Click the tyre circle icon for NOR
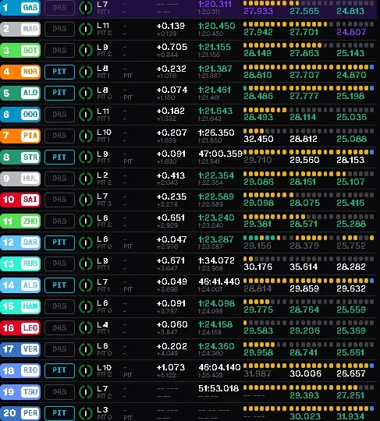 [86, 72]
